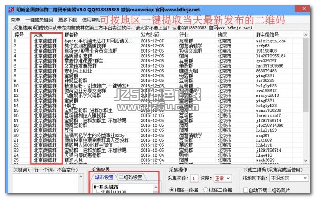The height and width of the screenshot is (199, 316).
Task: Click the results table vertical scrollbar thumb
Action: point(306,75)
